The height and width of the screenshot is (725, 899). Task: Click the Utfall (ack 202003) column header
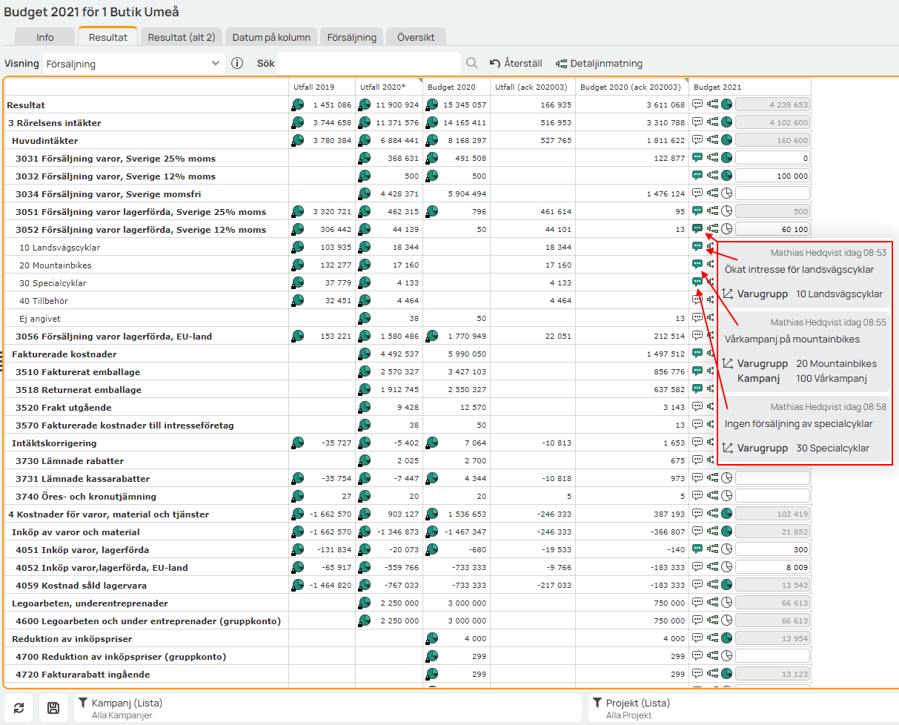[x=532, y=87]
